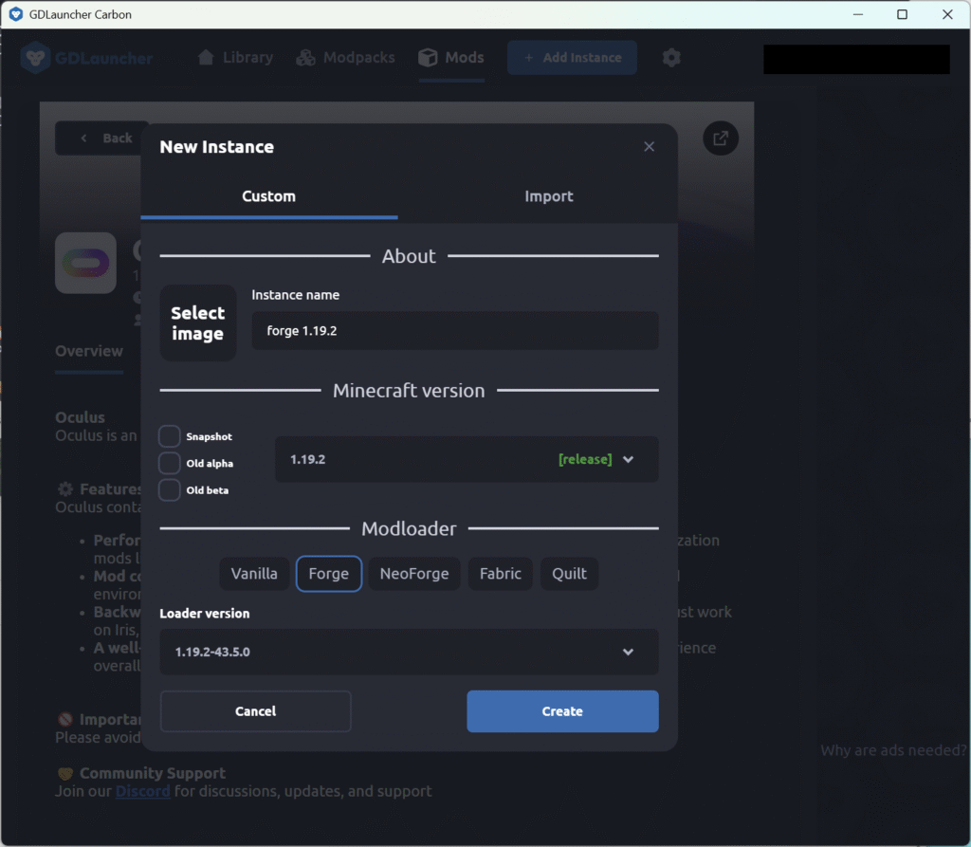971x847 pixels.
Task: Switch to the Import tab
Action: click(x=548, y=196)
